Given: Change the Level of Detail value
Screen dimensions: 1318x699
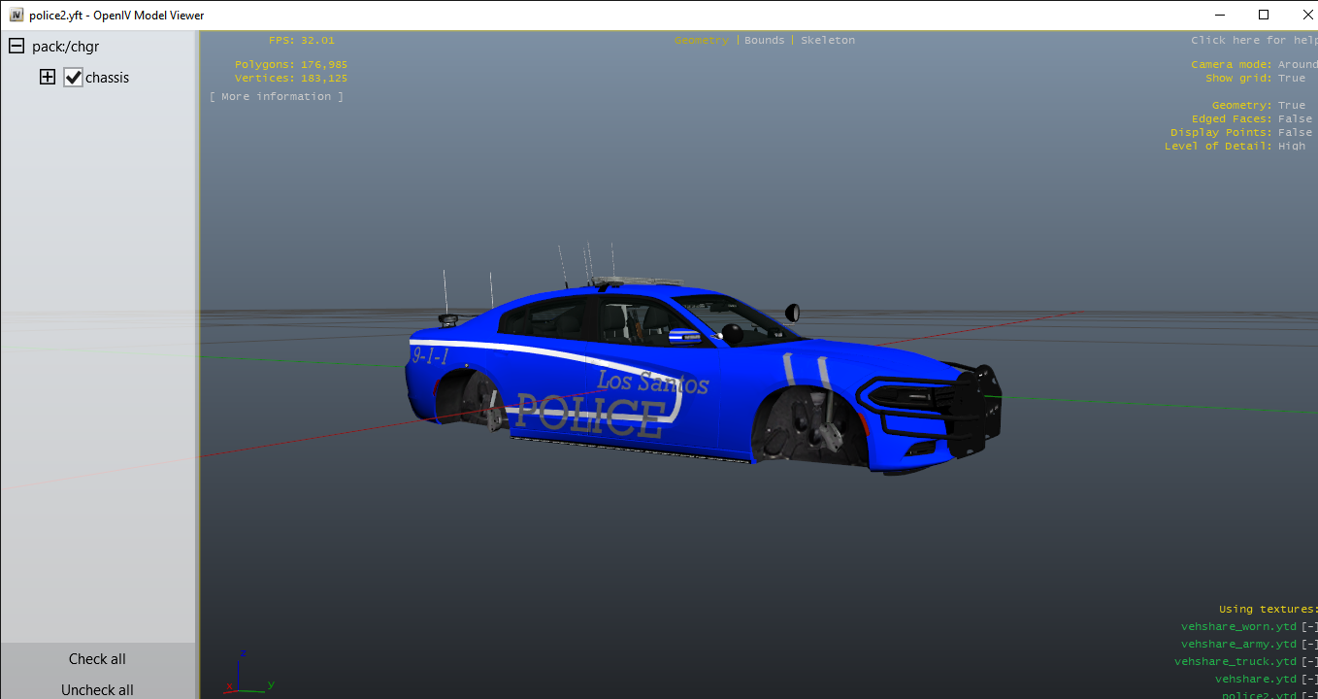Looking at the screenshot, I should point(1291,147).
